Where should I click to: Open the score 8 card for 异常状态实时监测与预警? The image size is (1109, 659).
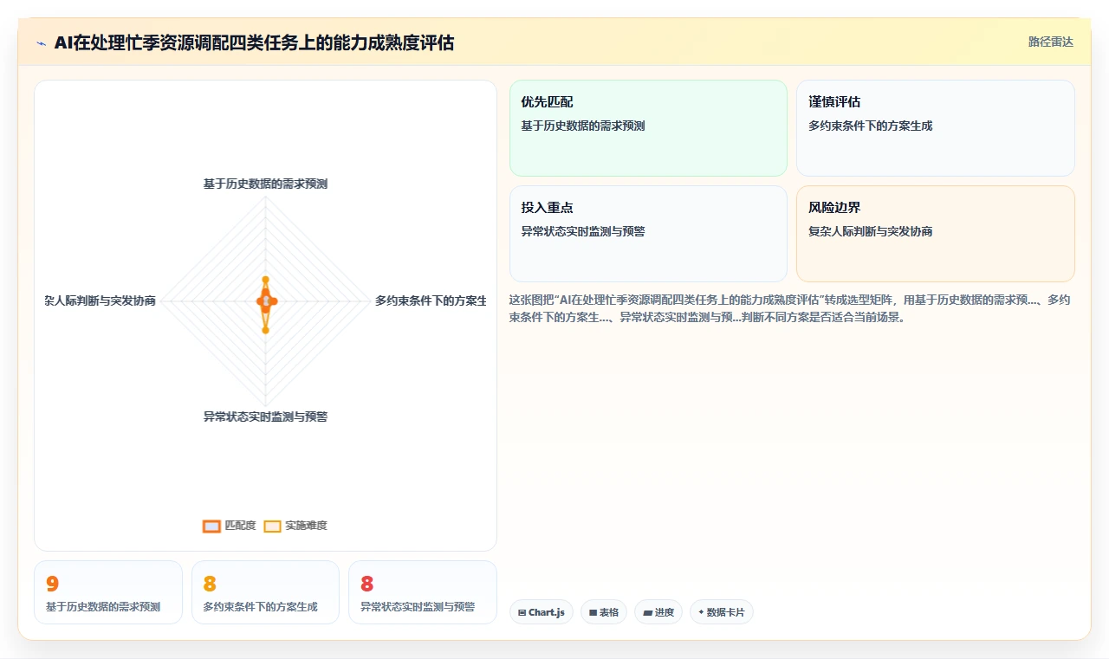pyautogui.click(x=423, y=592)
